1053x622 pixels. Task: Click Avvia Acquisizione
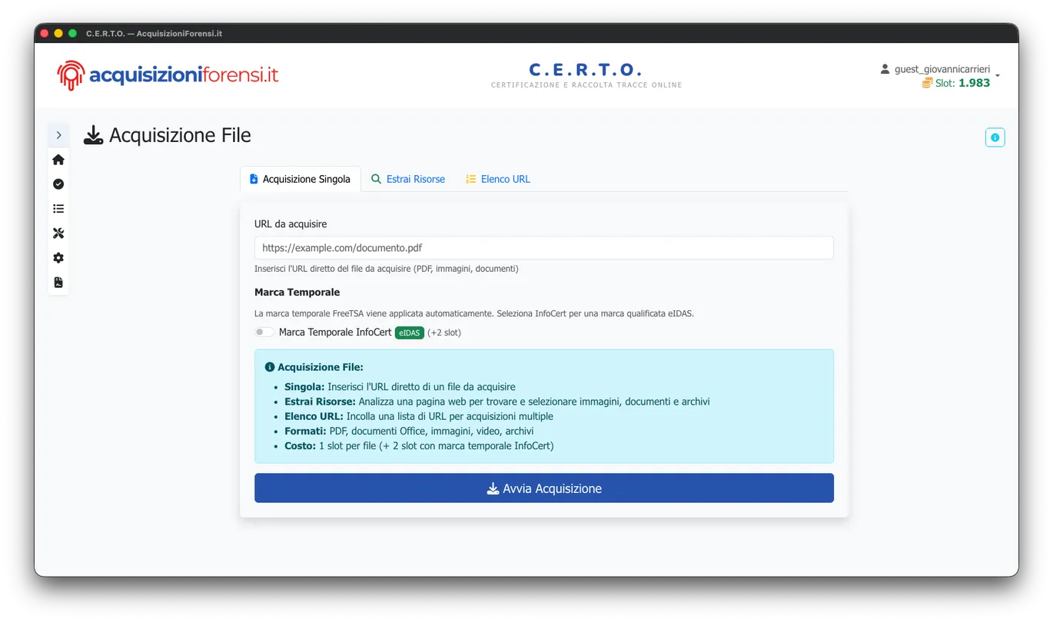coord(544,488)
